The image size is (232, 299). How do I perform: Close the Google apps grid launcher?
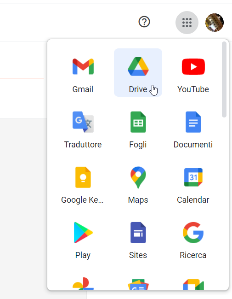pyautogui.click(x=187, y=23)
